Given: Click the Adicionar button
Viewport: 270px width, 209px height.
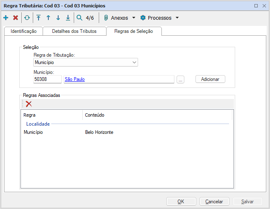Looking at the screenshot, I should [x=210, y=79].
